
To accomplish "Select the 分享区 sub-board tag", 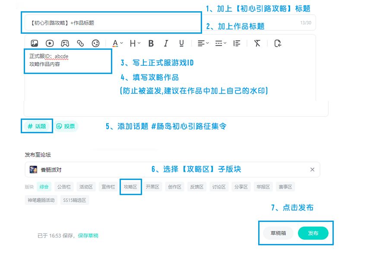I will click(241, 187).
